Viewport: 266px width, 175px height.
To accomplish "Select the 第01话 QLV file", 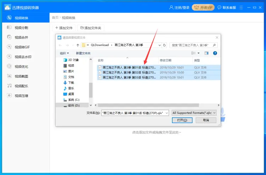I will coord(159,68).
